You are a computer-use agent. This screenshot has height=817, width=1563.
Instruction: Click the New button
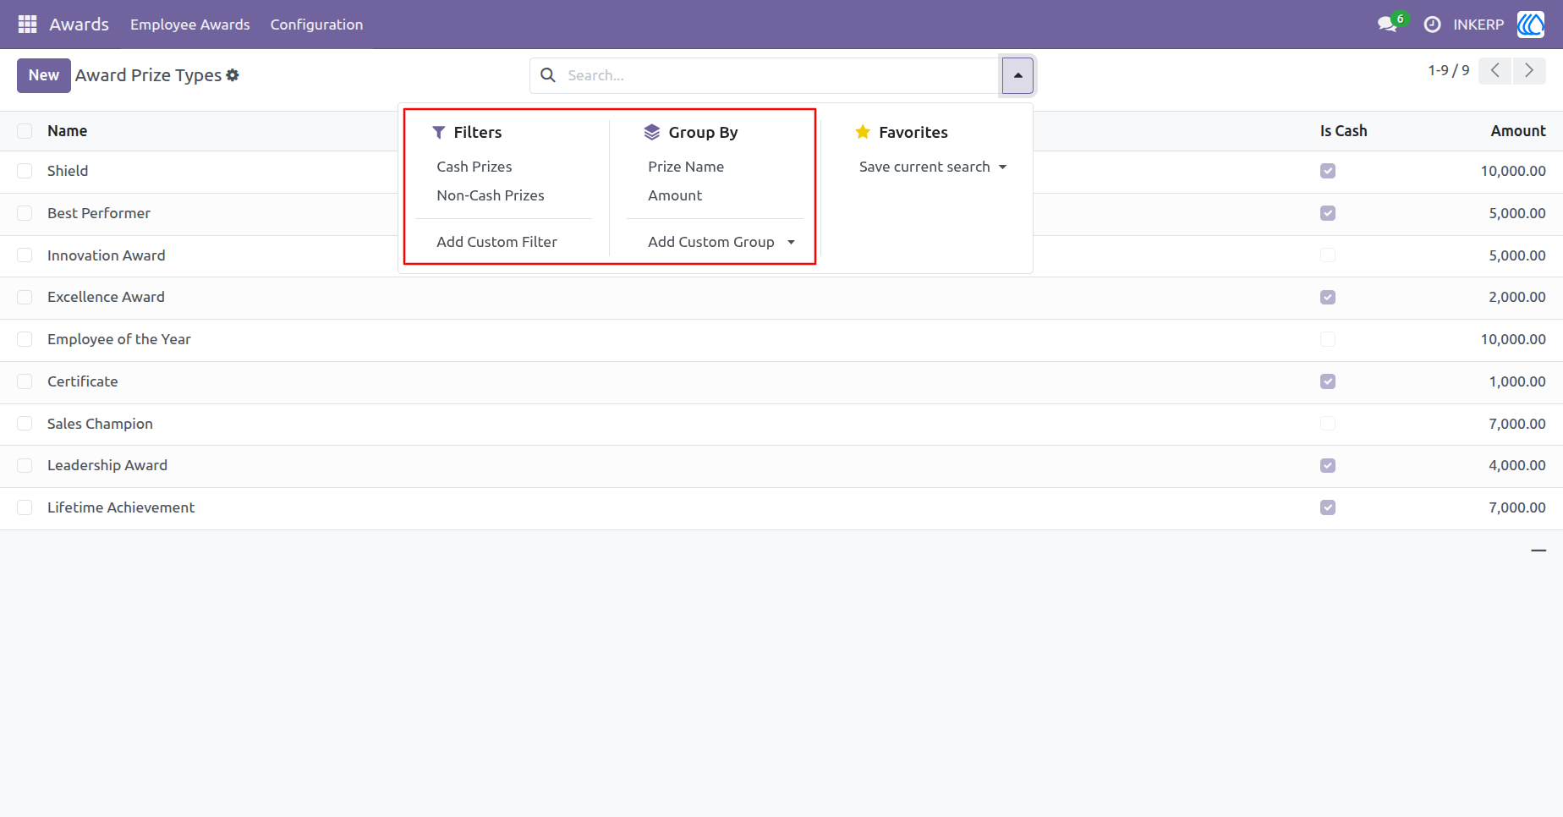point(44,75)
